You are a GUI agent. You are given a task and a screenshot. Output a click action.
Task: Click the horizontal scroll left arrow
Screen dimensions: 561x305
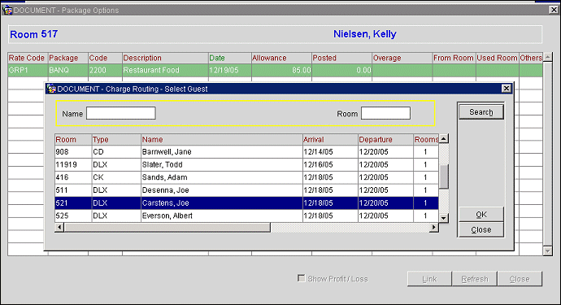(59, 227)
